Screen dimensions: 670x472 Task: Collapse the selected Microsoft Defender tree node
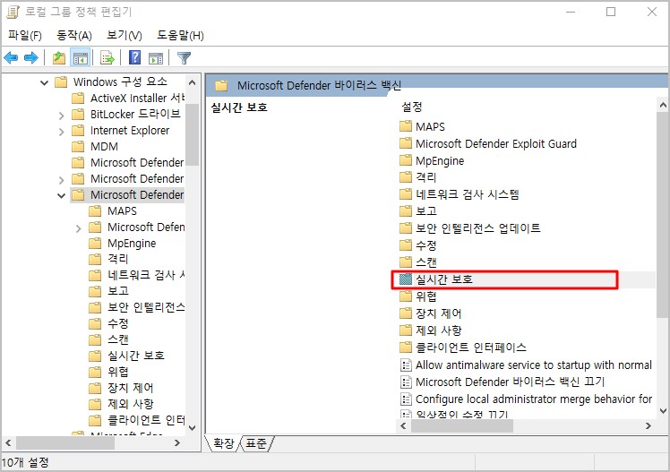click(61, 195)
